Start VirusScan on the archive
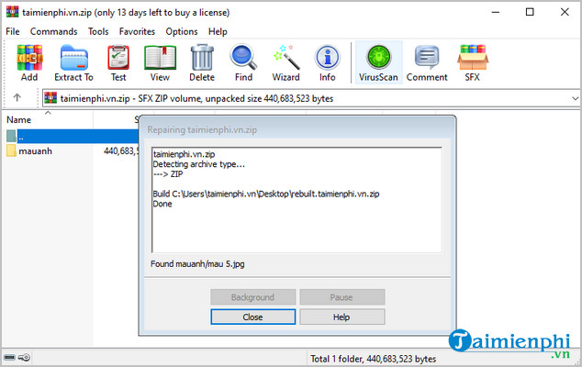 (378, 62)
